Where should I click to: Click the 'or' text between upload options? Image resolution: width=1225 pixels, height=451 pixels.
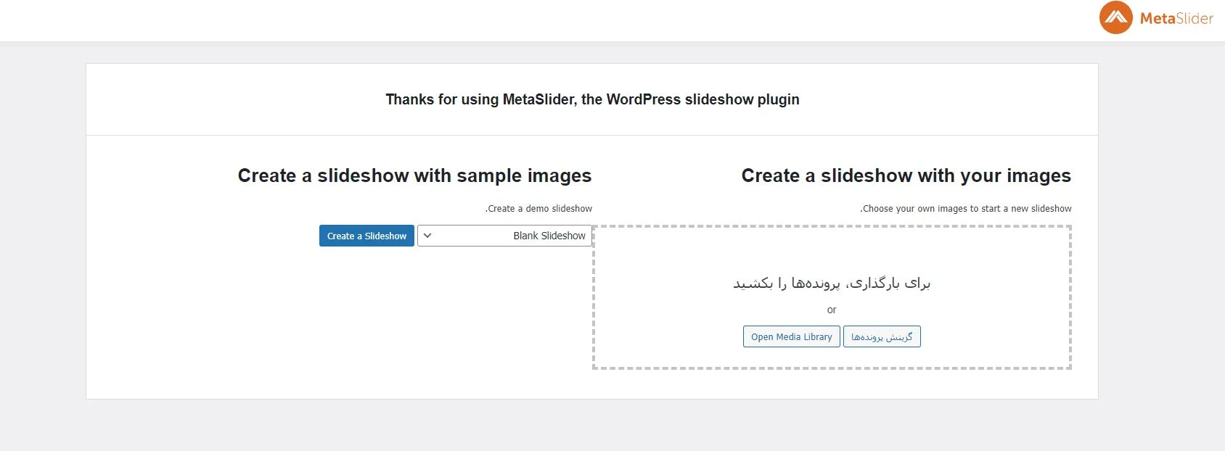pos(832,310)
